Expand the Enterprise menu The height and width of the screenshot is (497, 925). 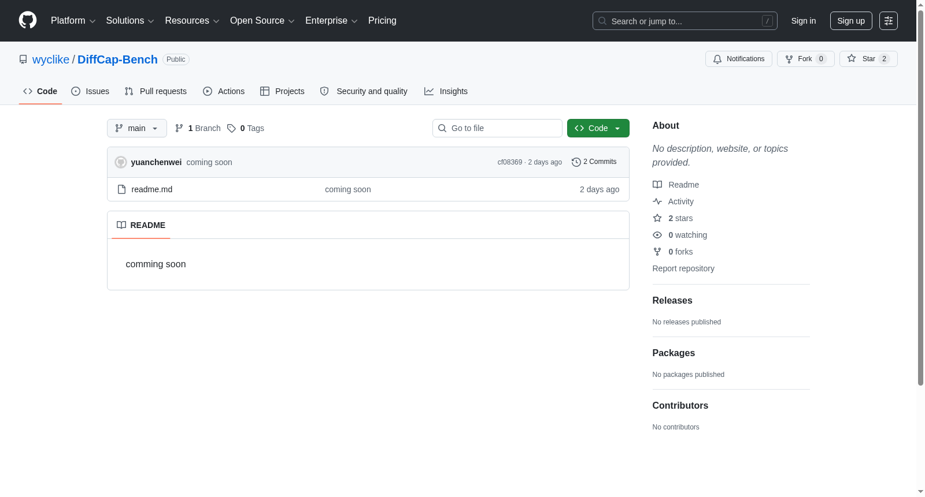331,21
